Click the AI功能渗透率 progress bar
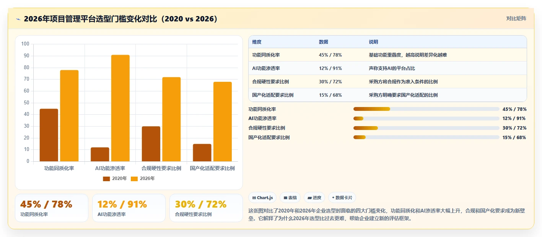The image size is (542, 237). tap(426, 118)
